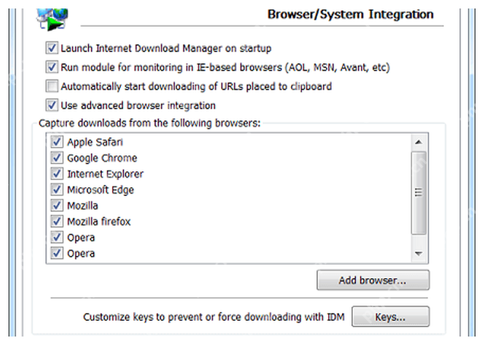Image resolution: width=484 pixels, height=345 pixels.
Task: Click the browser list scroll down arrow
Action: pos(418,254)
